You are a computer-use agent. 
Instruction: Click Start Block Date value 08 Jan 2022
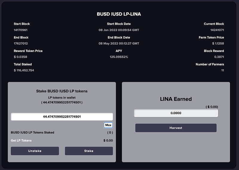[119, 30]
